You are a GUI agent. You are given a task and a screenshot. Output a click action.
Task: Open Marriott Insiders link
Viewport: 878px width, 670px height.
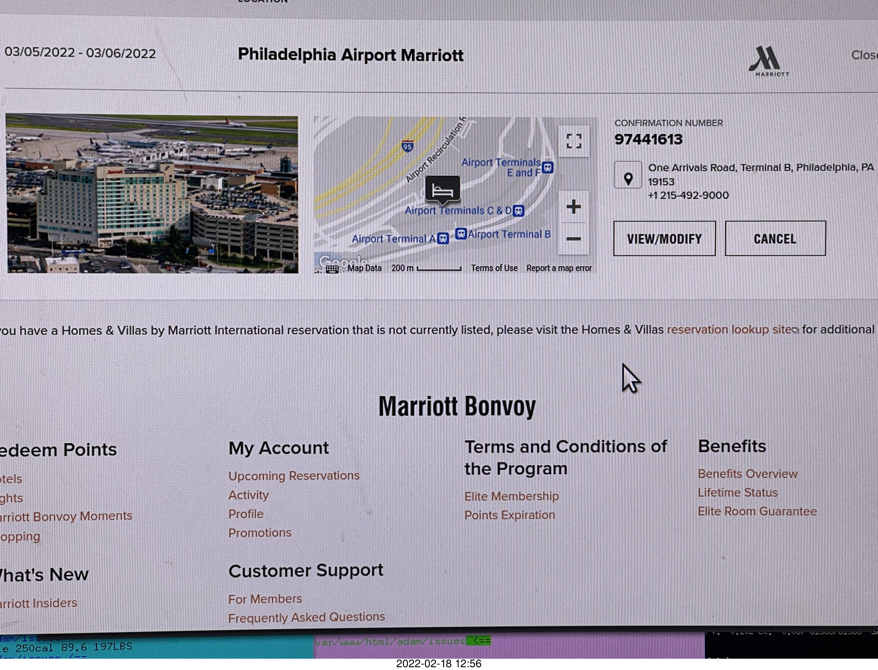pyautogui.click(x=38, y=603)
